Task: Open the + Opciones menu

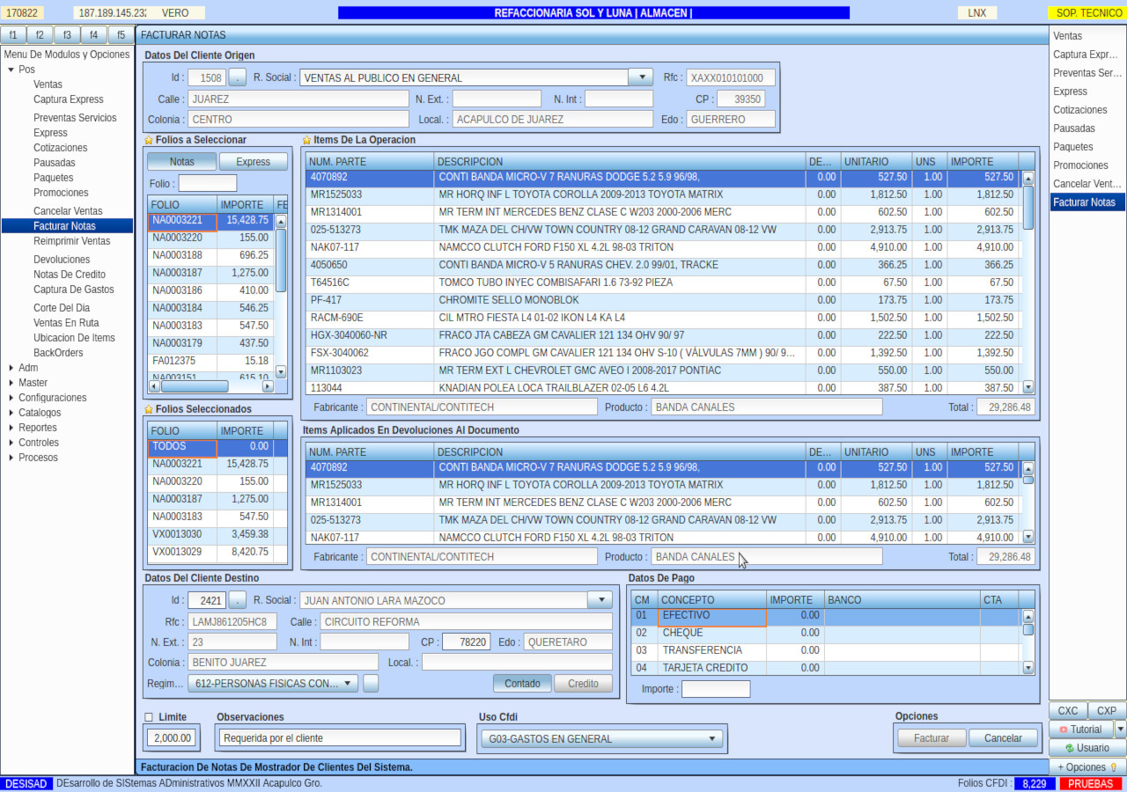Action: coord(1087,767)
